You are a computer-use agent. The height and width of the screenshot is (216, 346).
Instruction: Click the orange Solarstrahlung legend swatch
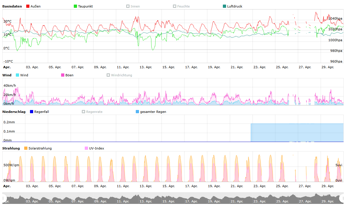point(26,148)
